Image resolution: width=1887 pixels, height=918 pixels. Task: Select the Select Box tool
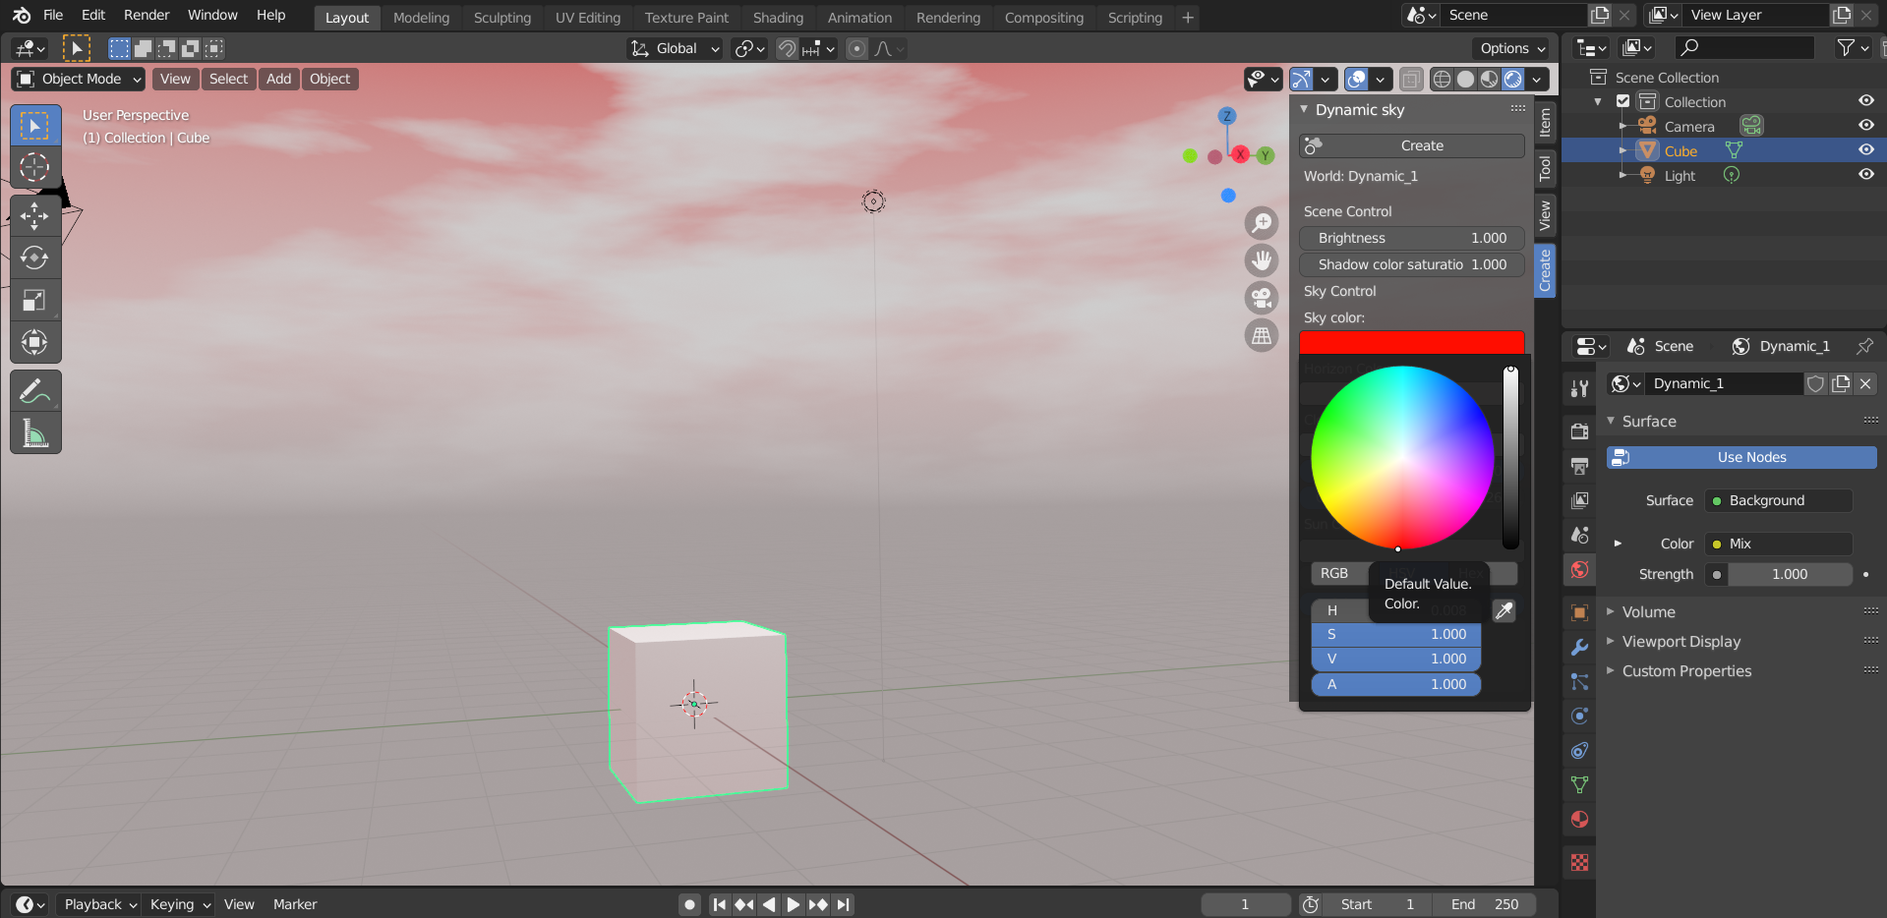(x=35, y=126)
